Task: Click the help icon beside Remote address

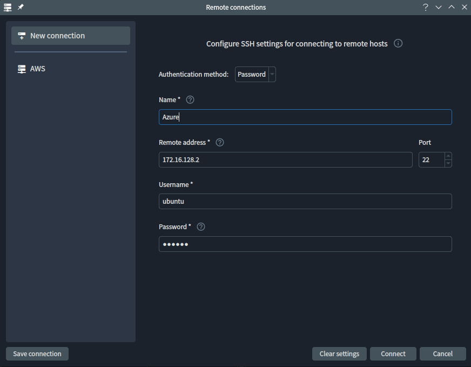Action: coord(219,142)
